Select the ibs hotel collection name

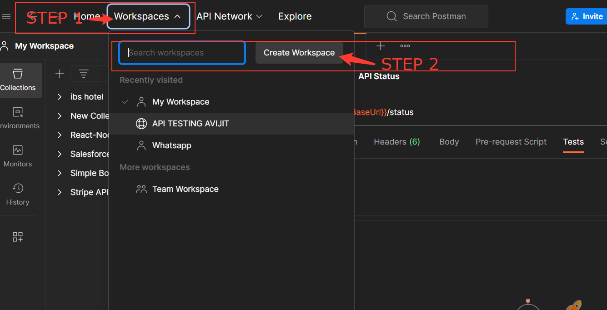(x=87, y=97)
